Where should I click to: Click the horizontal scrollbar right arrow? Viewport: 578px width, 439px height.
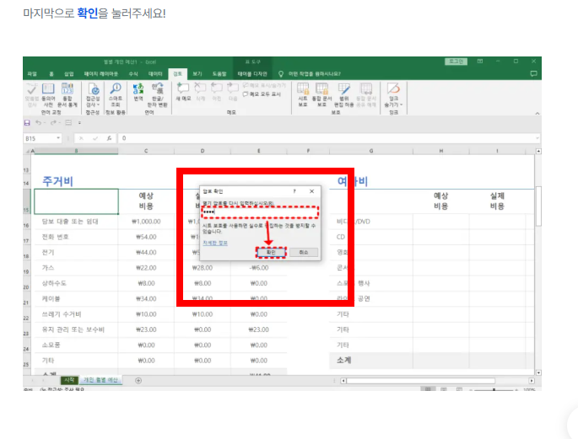[x=532, y=381]
